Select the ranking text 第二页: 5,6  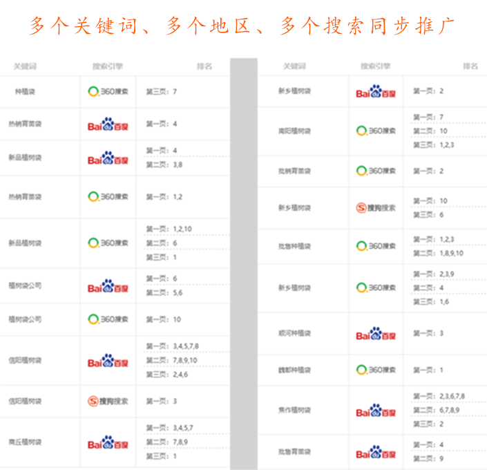(164, 293)
